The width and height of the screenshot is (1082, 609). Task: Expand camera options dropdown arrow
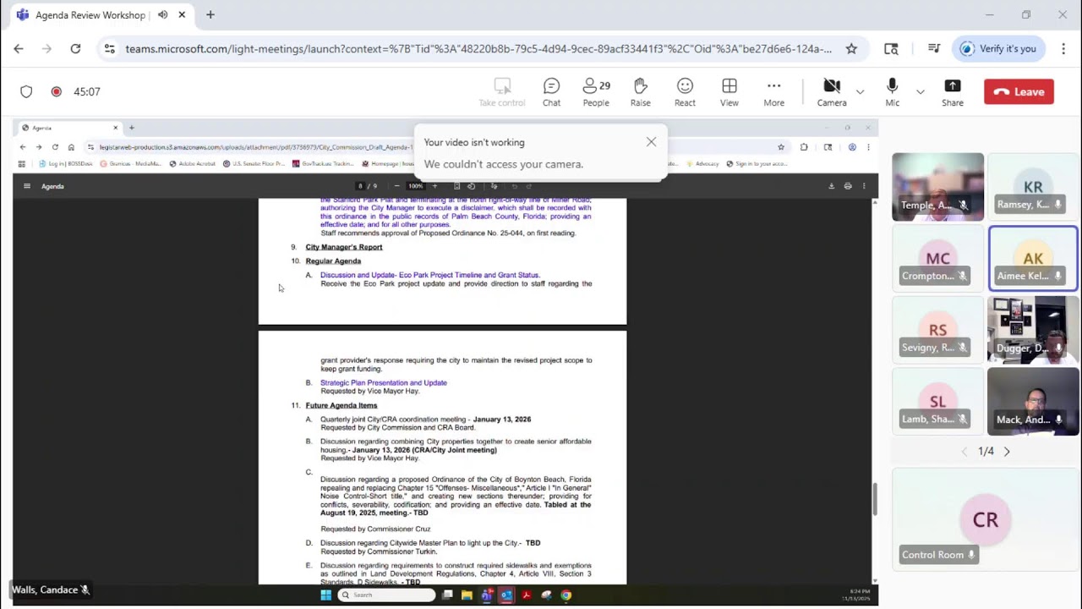860,91
